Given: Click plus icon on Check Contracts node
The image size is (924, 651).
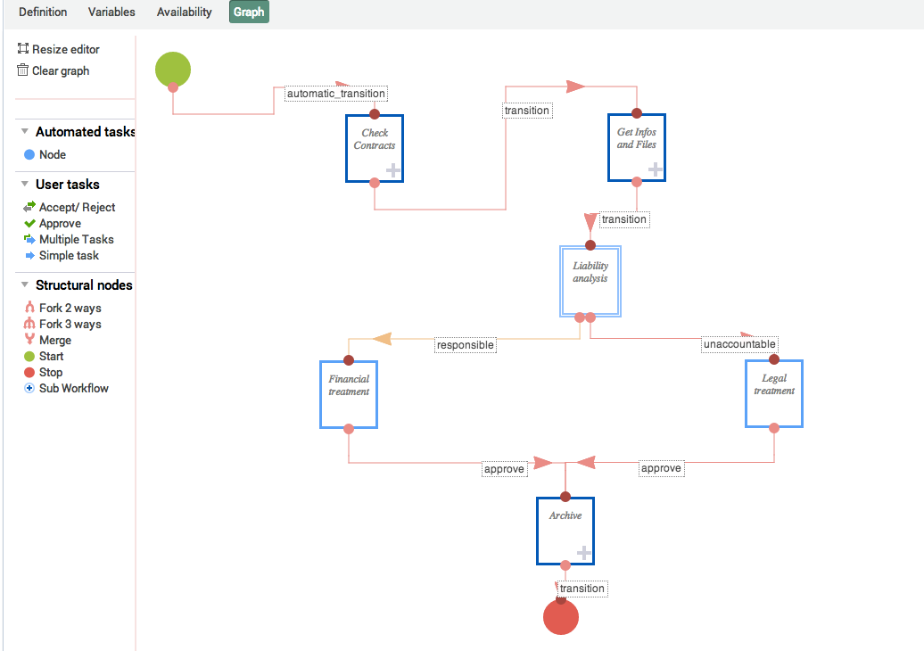Looking at the screenshot, I should [x=393, y=171].
